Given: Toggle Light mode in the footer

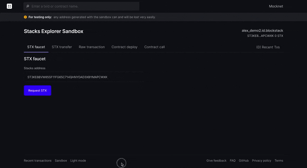Looking at the screenshot, I should pos(78,161).
